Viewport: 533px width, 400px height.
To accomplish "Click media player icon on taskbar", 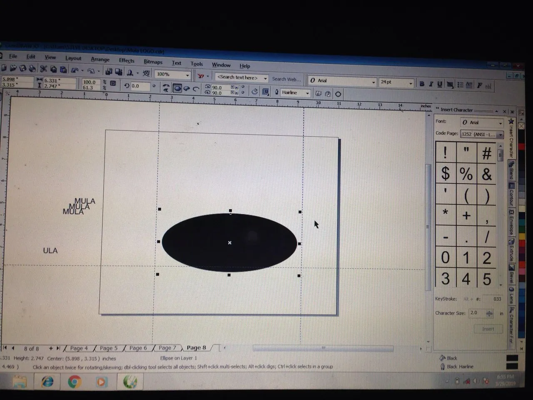I will coord(101,382).
